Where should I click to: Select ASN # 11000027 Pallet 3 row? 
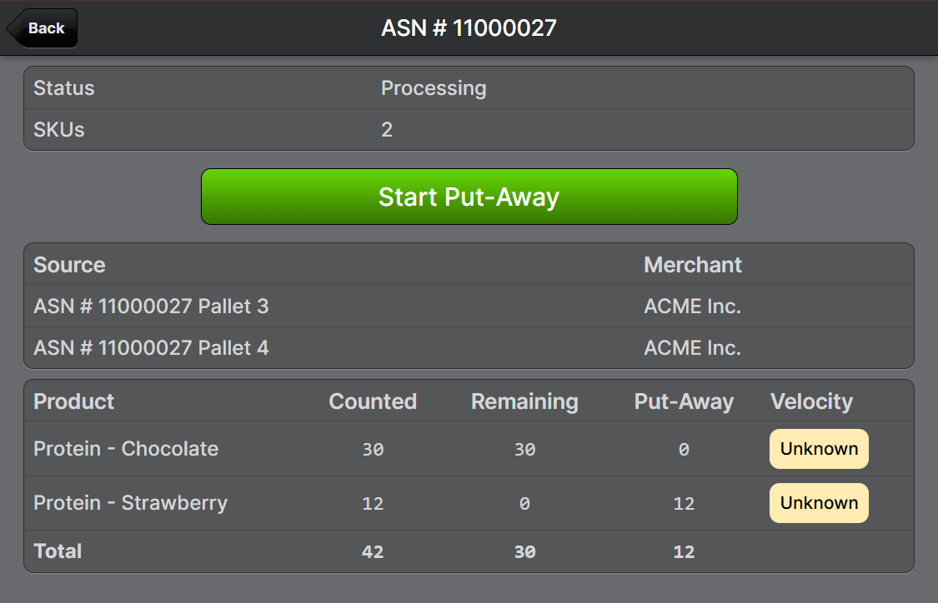point(151,306)
